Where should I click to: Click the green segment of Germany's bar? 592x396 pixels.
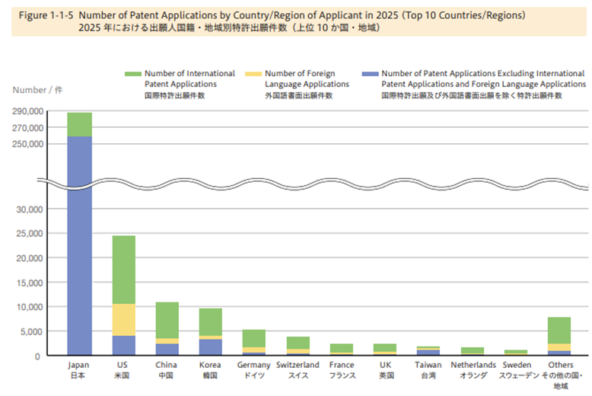(x=254, y=338)
